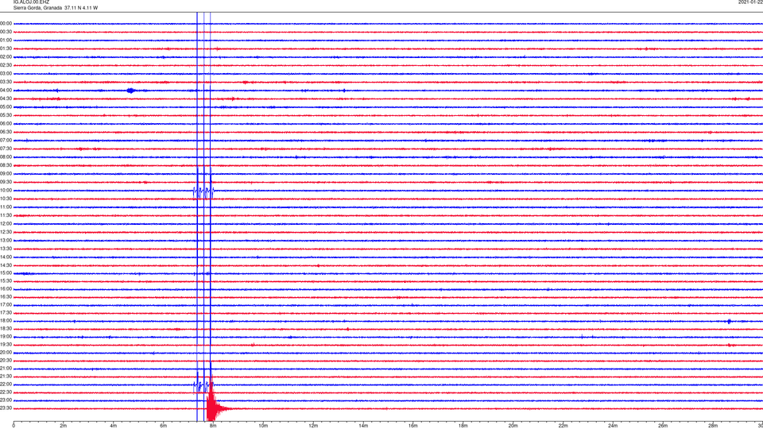Select the 20m axis tick label
Screen dimensions: 763x429
click(x=513, y=426)
